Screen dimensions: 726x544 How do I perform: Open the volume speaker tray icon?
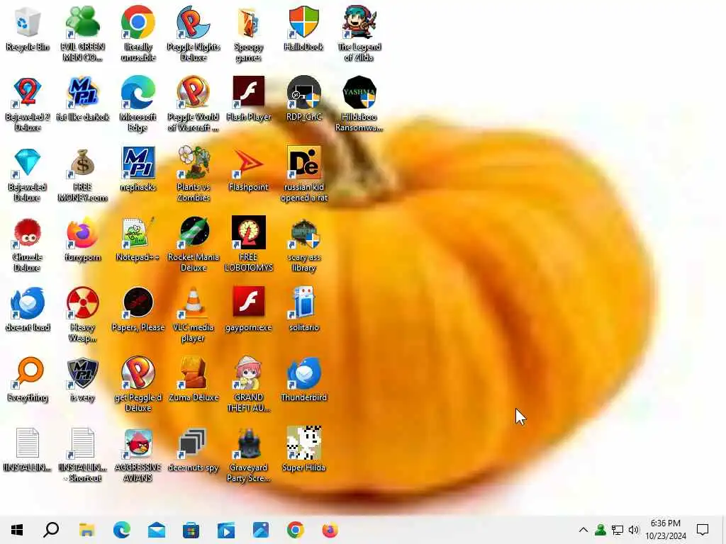pyautogui.click(x=634, y=530)
